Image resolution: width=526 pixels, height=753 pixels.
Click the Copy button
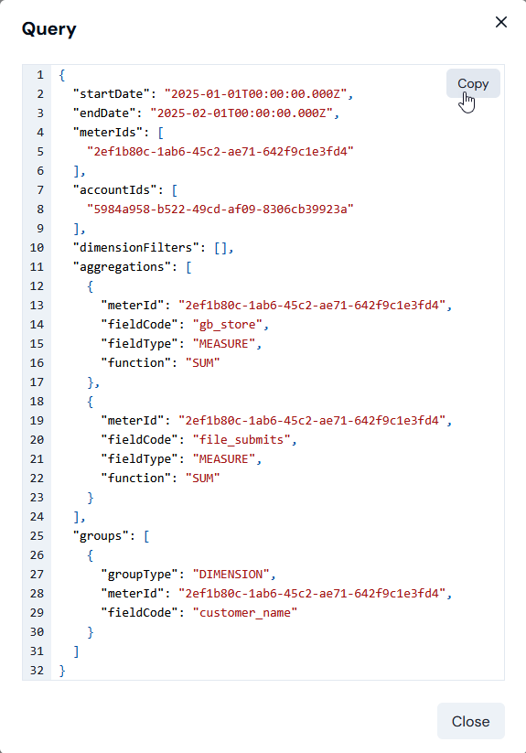pyautogui.click(x=473, y=83)
